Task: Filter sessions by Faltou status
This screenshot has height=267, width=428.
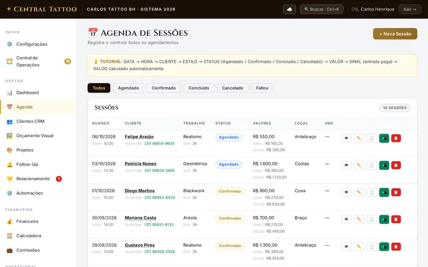Action: pos(262,88)
